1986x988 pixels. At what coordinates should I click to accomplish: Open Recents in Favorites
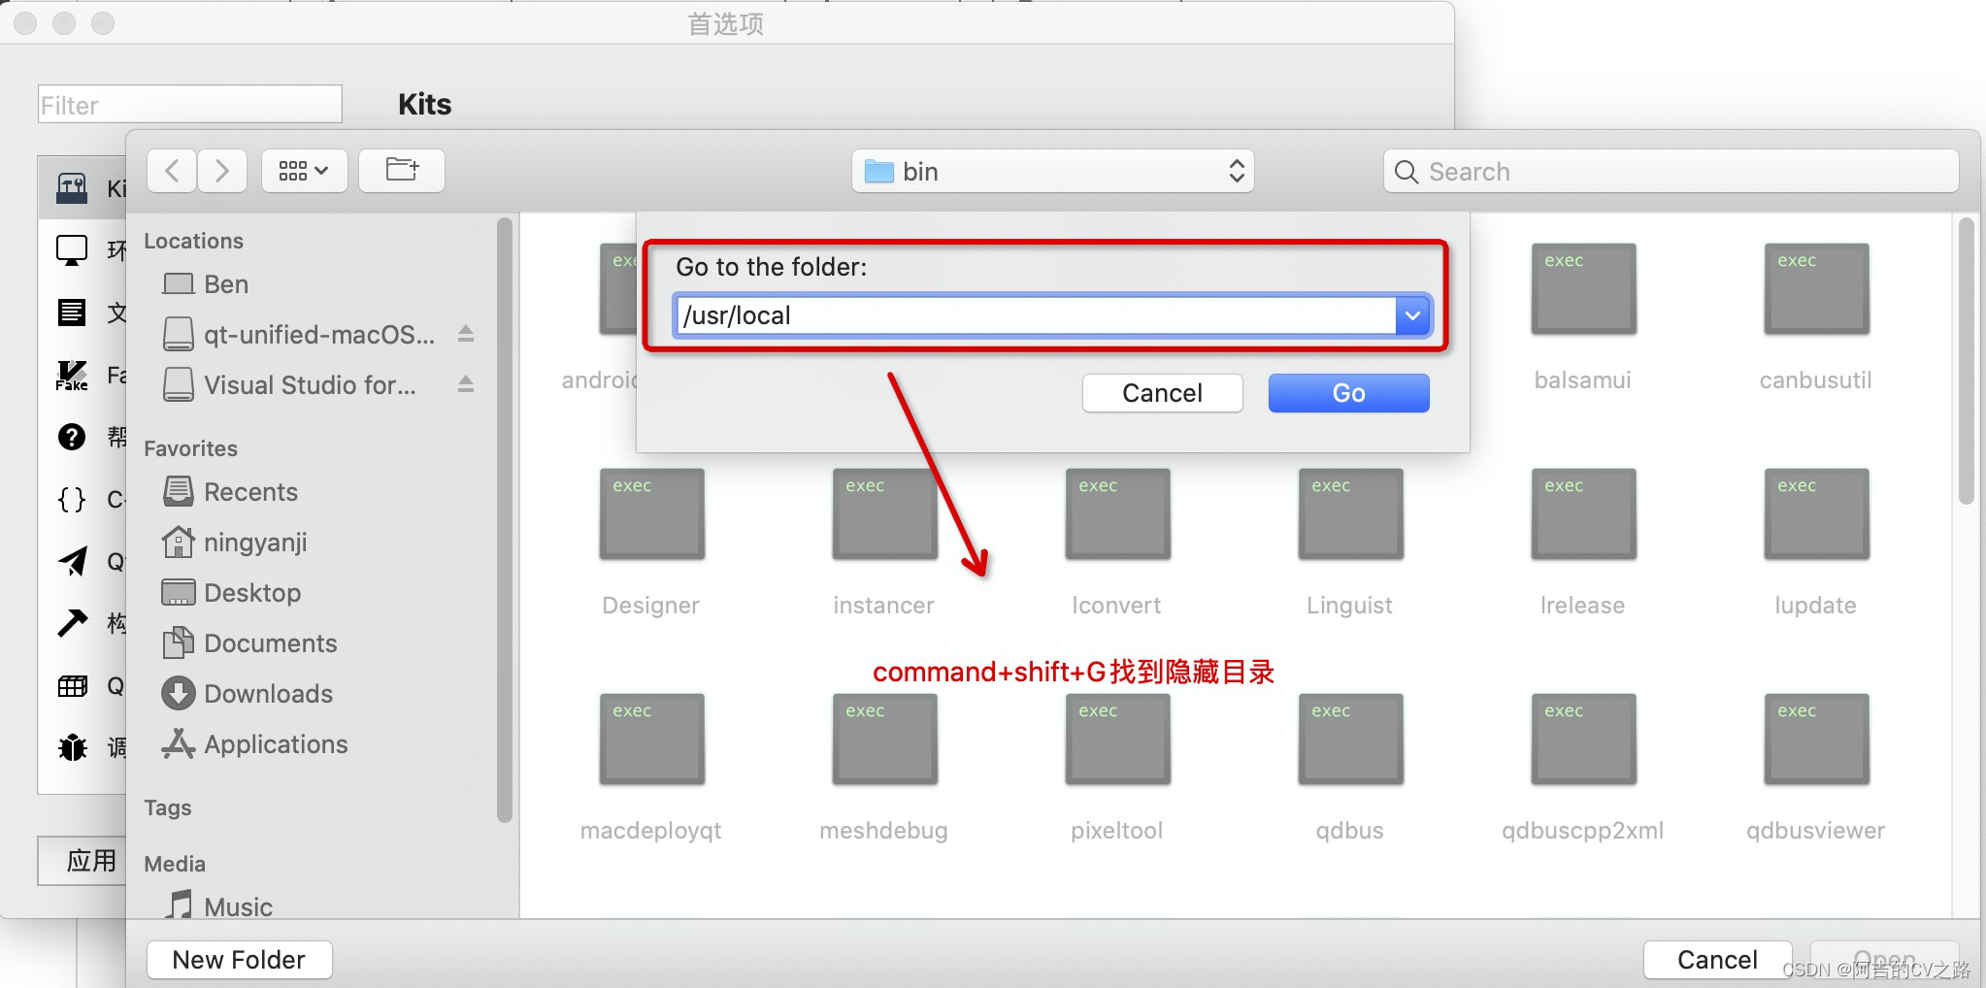pyautogui.click(x=230, y=492)
